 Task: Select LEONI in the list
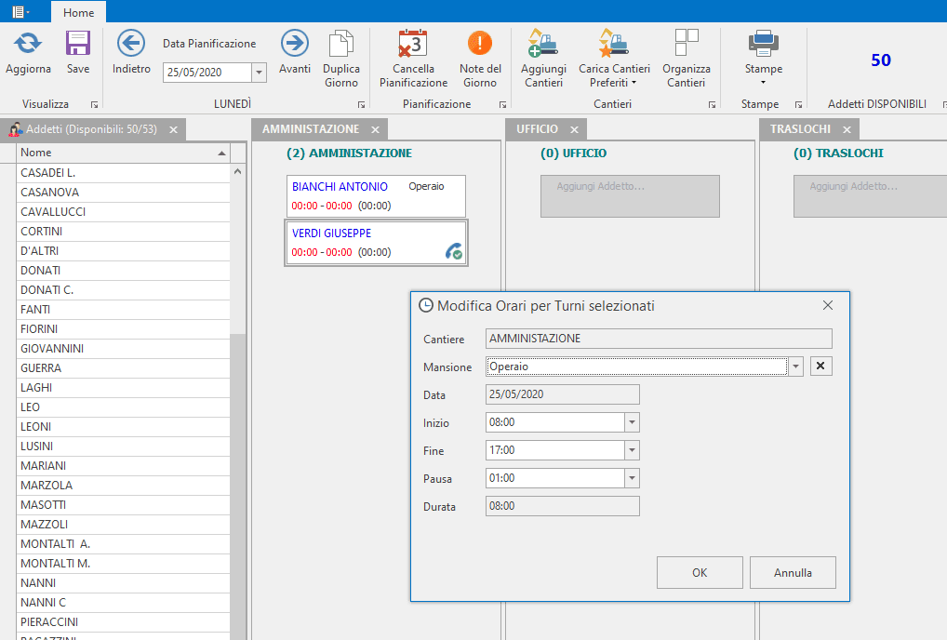coord(123,426)
